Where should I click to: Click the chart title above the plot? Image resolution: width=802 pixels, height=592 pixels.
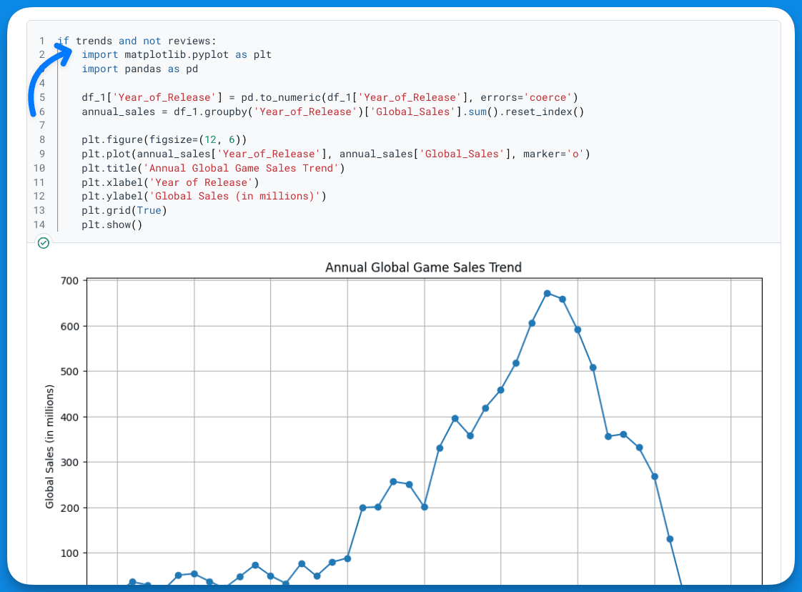(x=423, y=267)
